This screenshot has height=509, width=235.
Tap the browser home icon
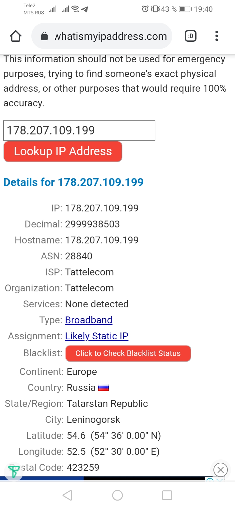(x=16, y=36)
